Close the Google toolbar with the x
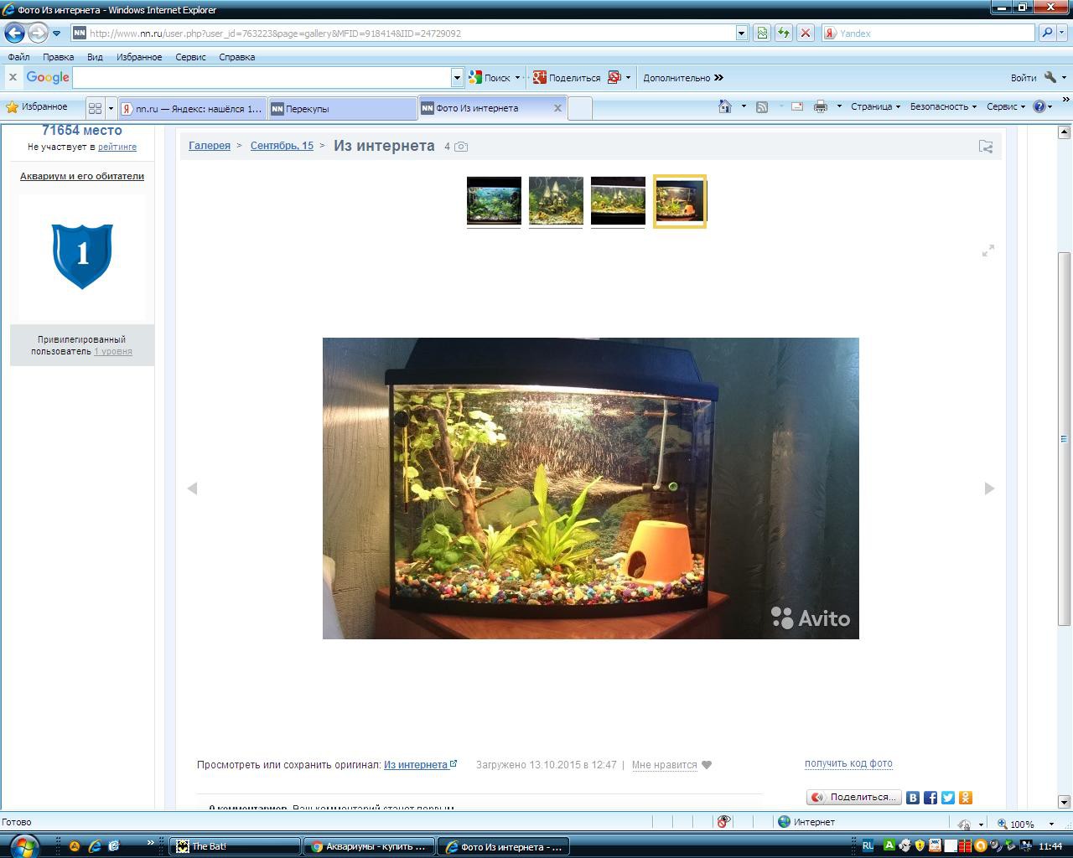This screenshot has height=858, width=1073. point(13,77)
